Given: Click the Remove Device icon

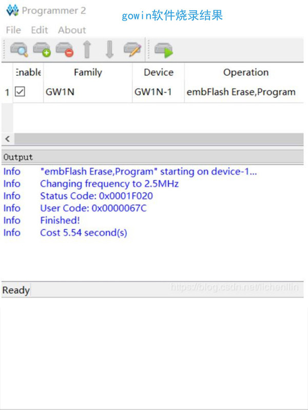Looking at the screenshot, I should pos(64,49).
